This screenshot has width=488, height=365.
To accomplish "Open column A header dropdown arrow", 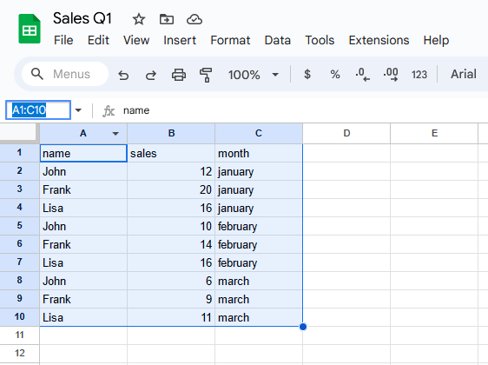I will pos(115,134).
